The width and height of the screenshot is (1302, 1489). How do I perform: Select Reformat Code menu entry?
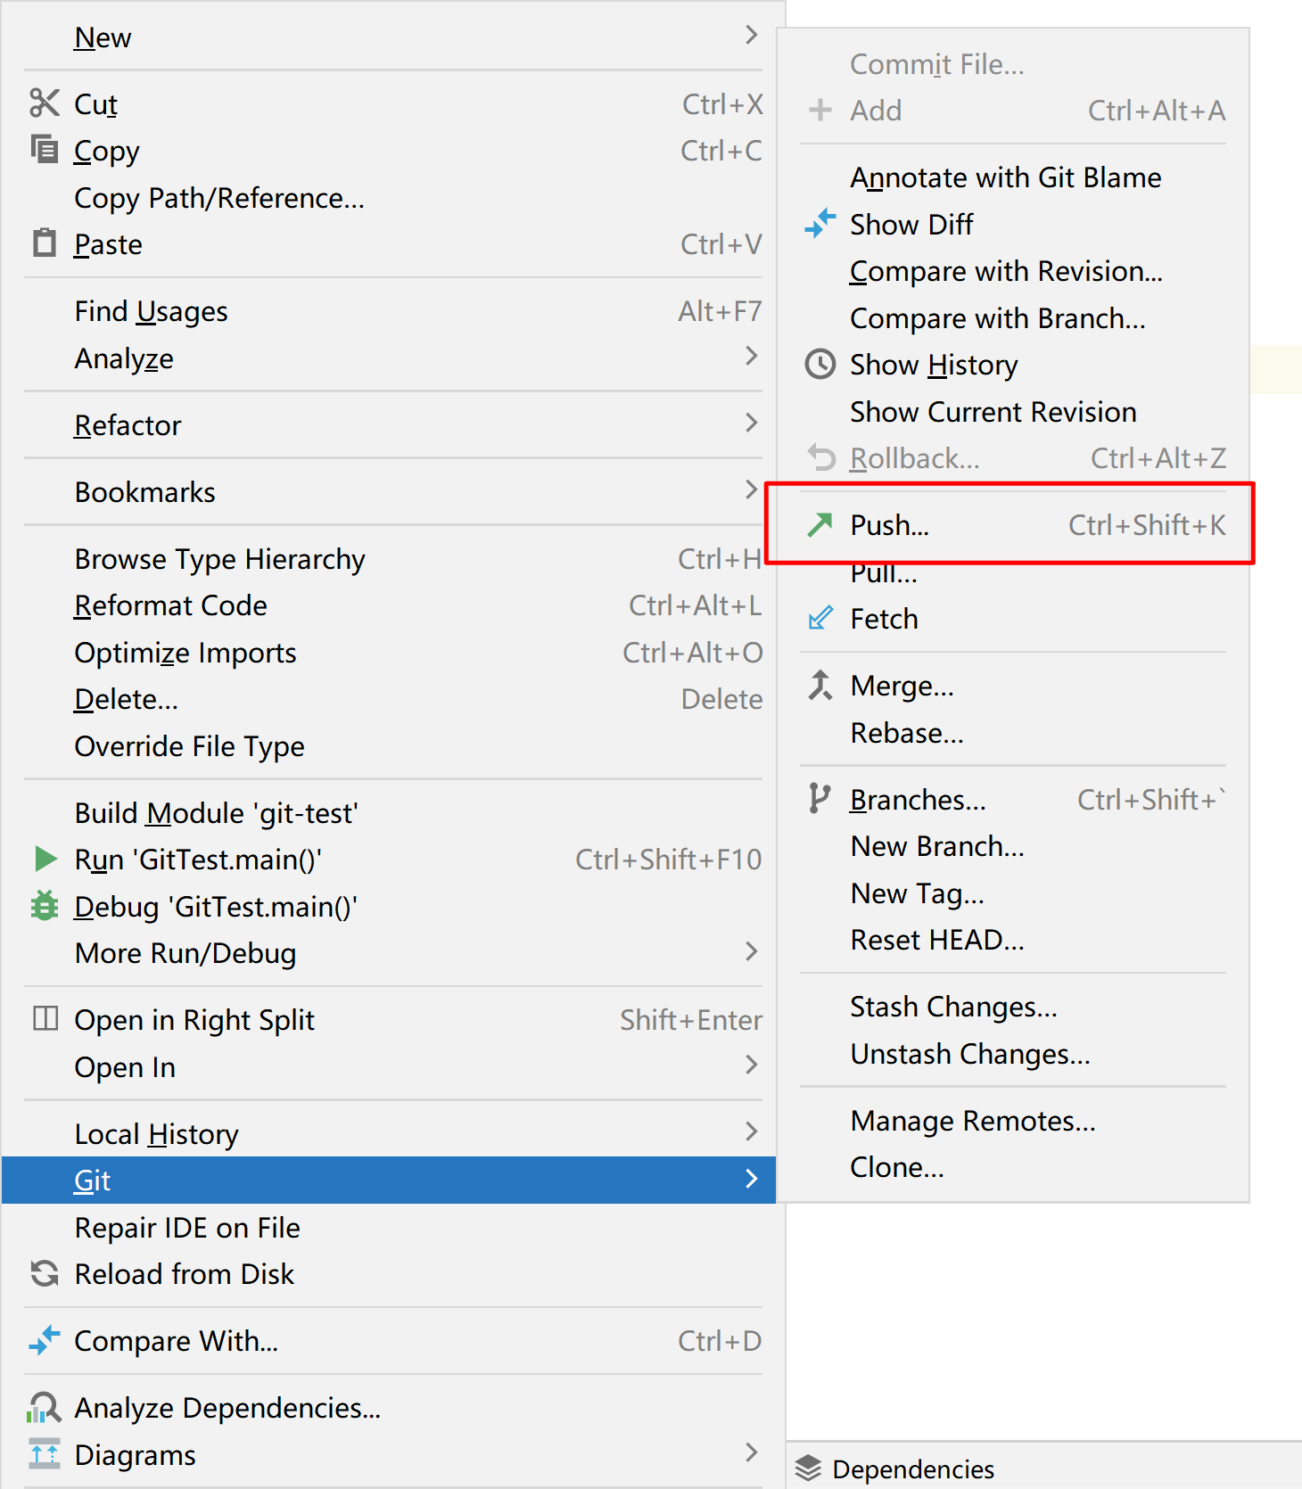tap(170, 605)
